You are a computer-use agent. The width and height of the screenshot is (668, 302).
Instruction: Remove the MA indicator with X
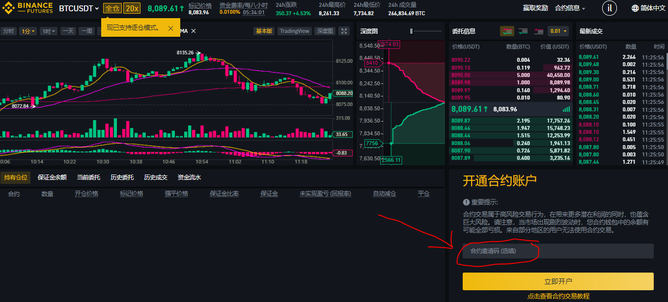(x=193, y=31)
